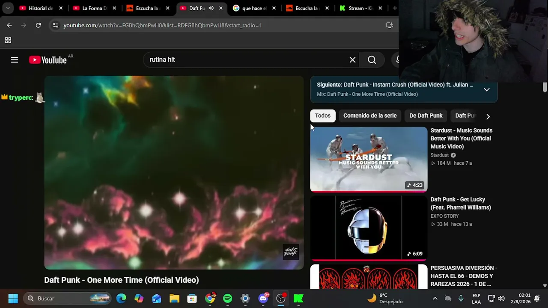Image resolution: width=548 pixels, height=308 pixels.
Task: Open the YouTube guide hamburger menu
Action: 15,60
